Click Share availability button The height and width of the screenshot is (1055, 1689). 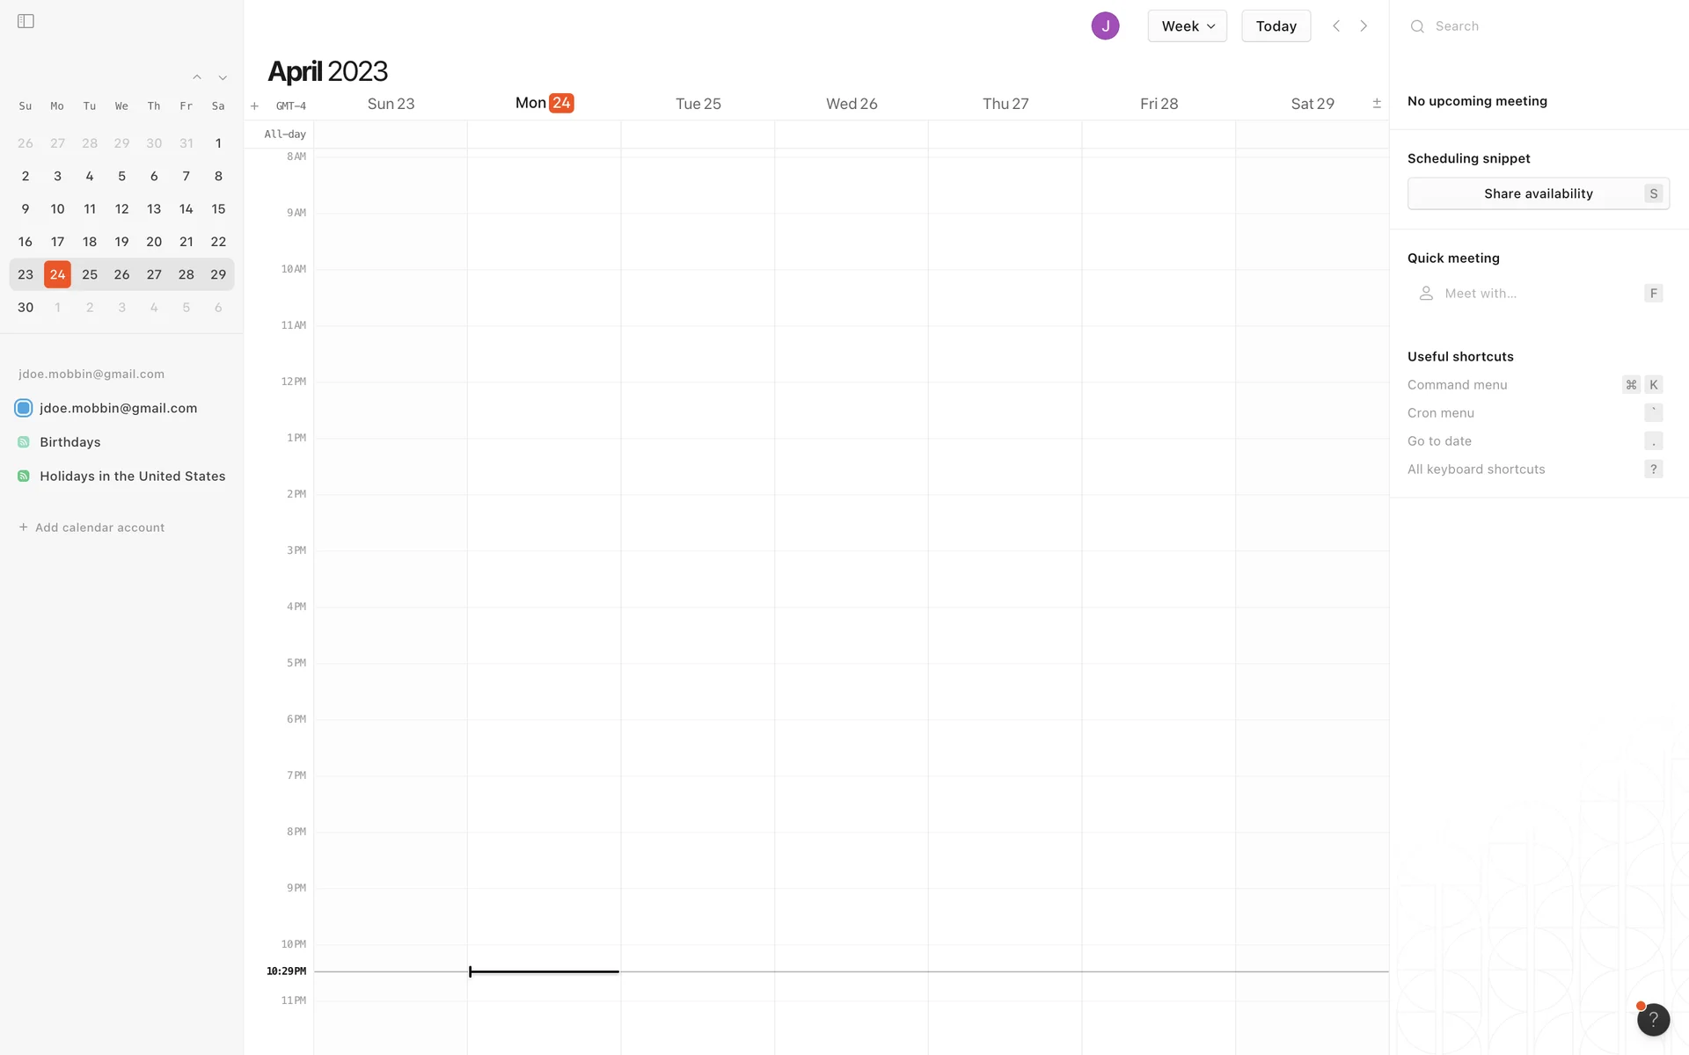[1538, 193]
